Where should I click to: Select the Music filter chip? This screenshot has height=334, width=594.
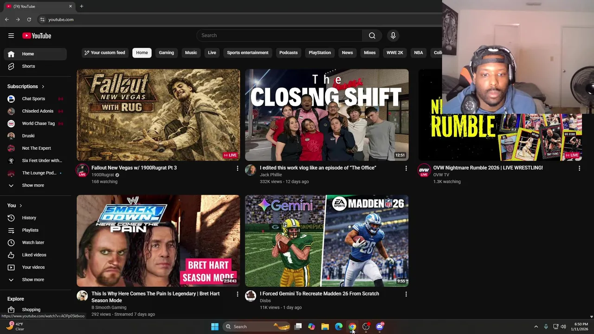pyautogui.click(x=191, y=52)
